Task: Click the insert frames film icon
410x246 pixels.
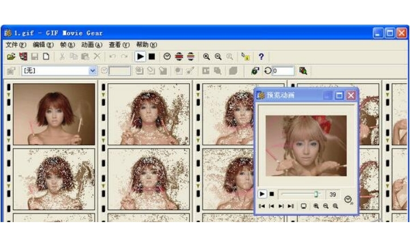Action: pyautogui.click(x=23, y=56)
